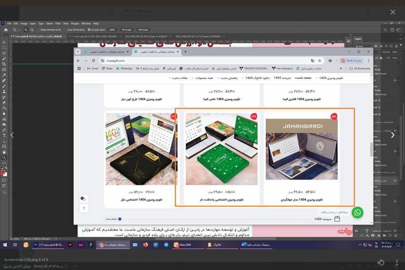
Task: Open Photoshop help question mark icon
Action: click(x=392, y=30)
